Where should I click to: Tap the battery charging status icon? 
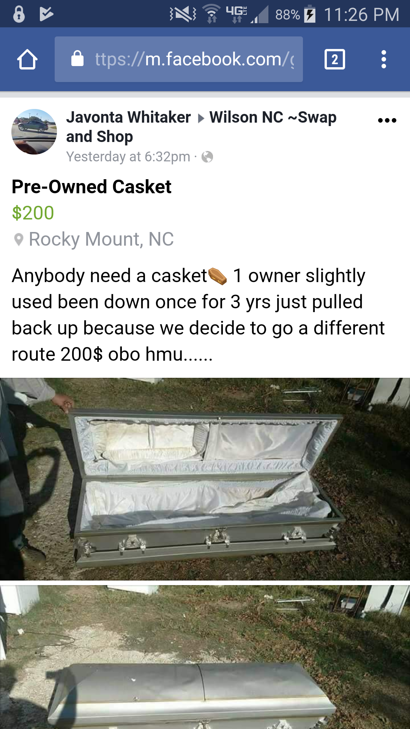[x=310, y=14]
